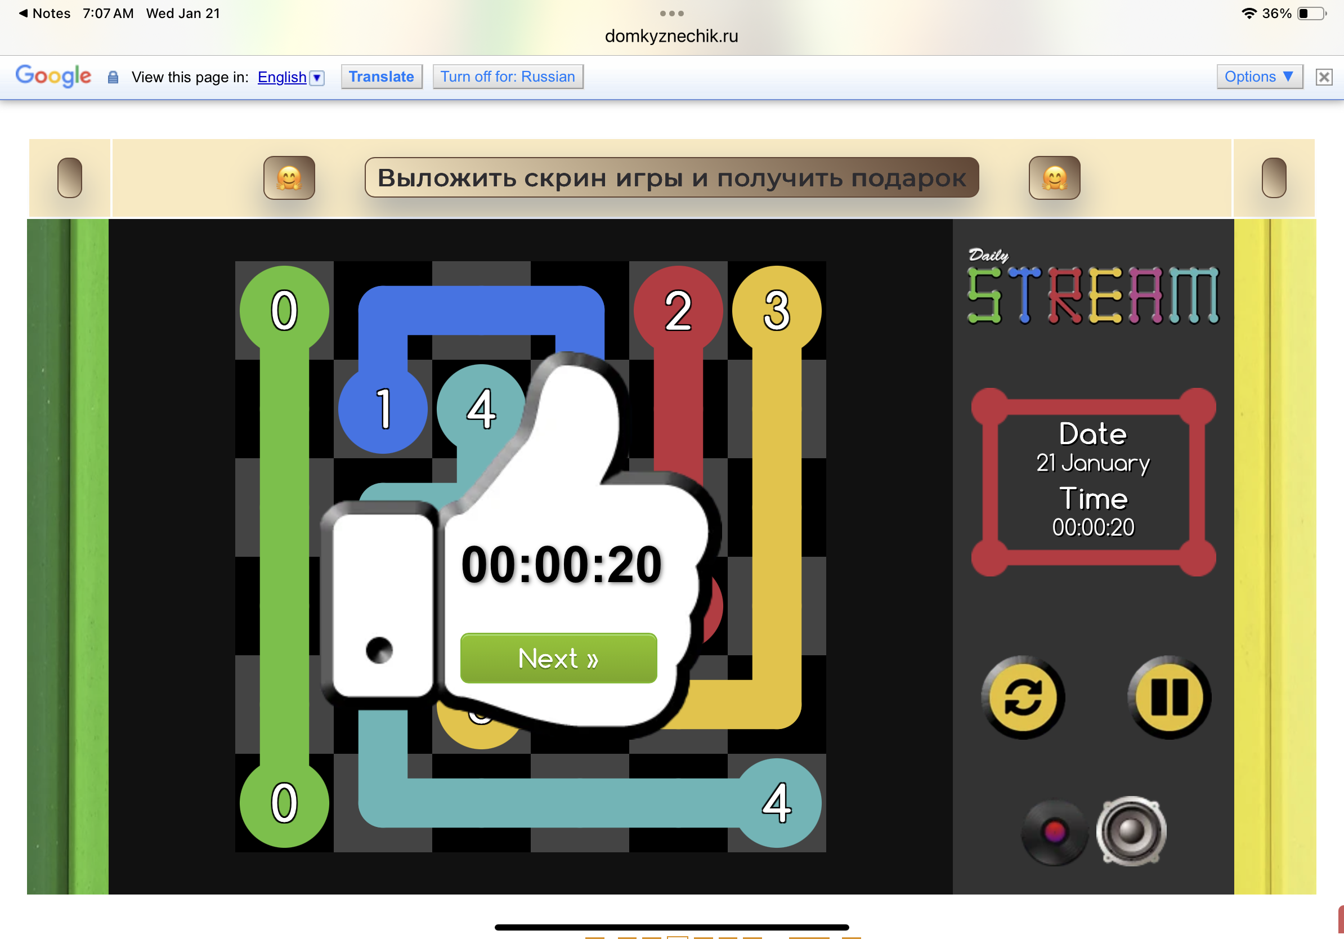Toggle the music record disc icon
Viewport: 1344px width, 939px height.
click(x=1054, y=831)
